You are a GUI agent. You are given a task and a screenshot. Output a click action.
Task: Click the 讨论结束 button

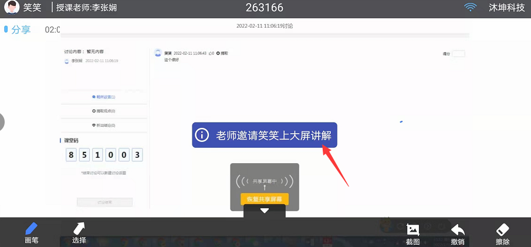point(104,202)
